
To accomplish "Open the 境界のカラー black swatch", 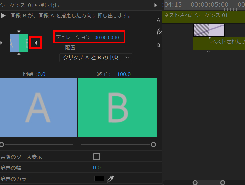I will click(x=99, y=179).
